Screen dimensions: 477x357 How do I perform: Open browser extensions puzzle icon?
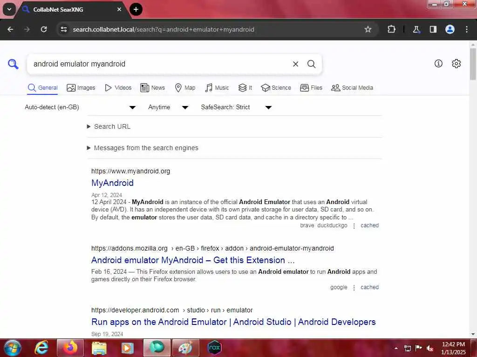coord(391,29)
